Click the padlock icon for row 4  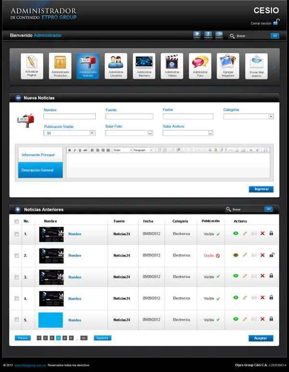271,297
